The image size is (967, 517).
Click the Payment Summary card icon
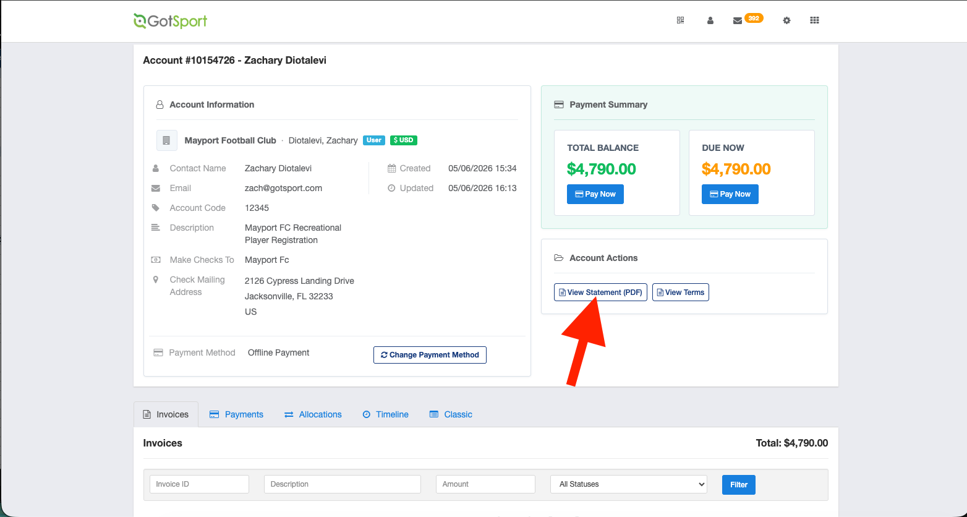click(x=559, y=105)
